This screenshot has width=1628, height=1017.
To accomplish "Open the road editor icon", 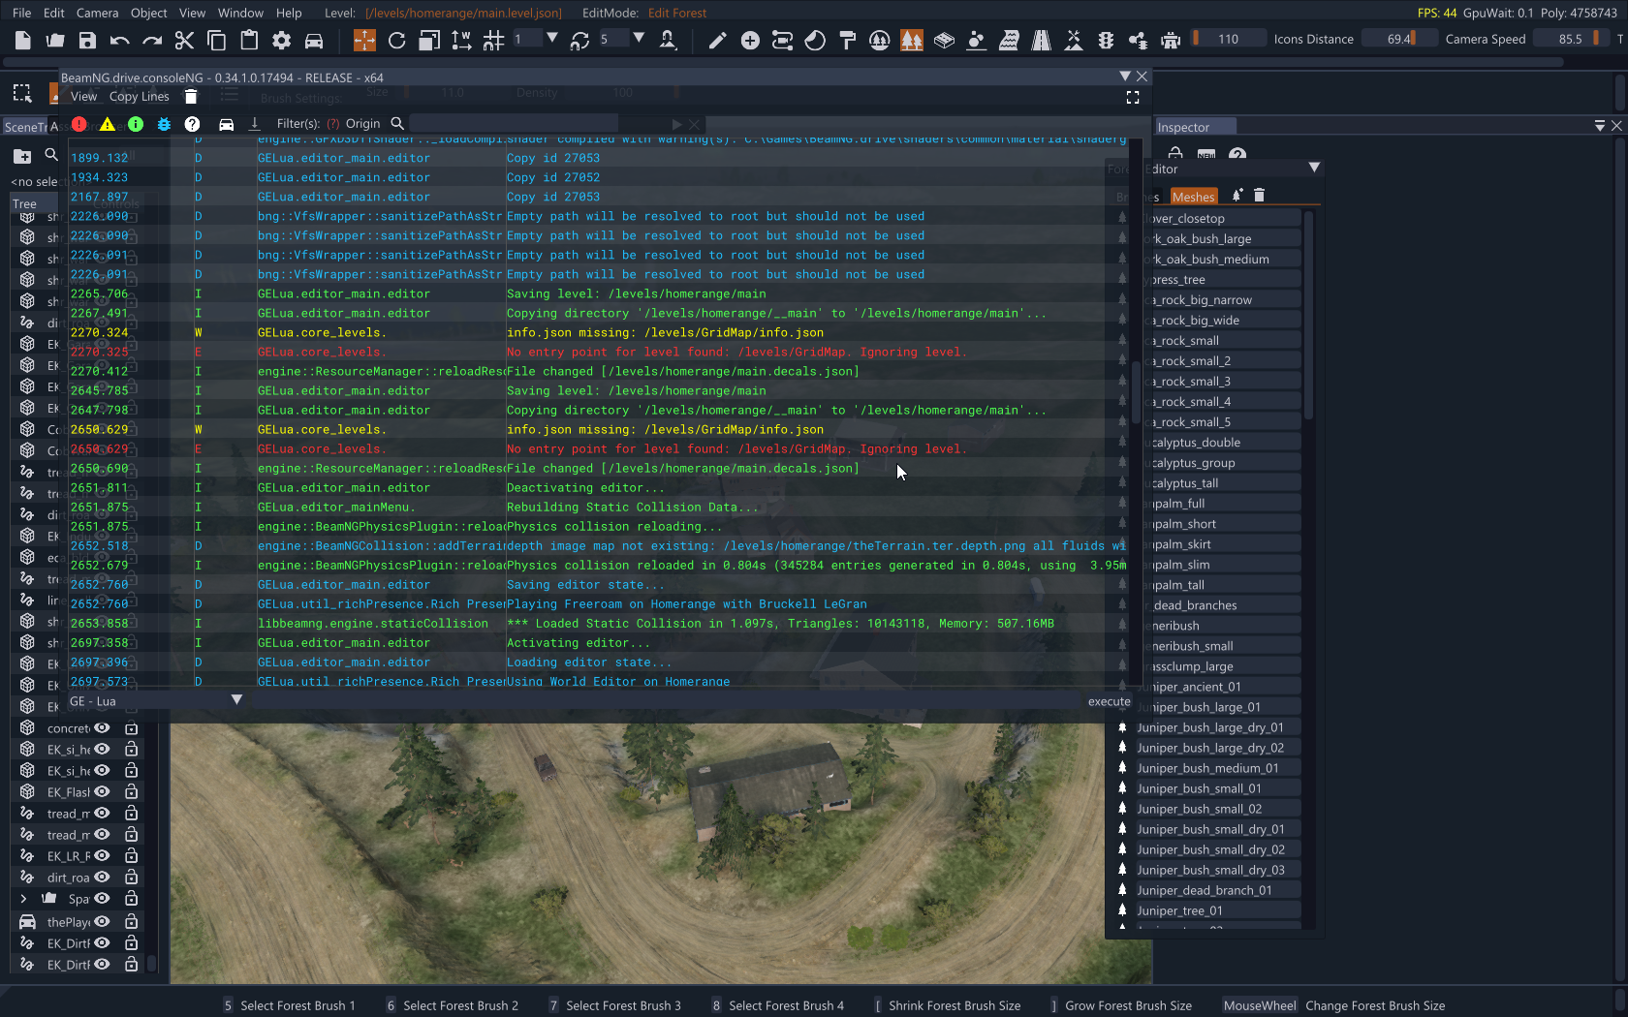I will tap(1041, 40).
